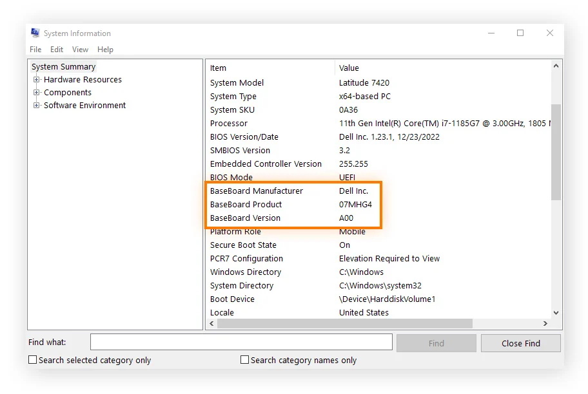Enable Search selected category only
The image size is (588, 394).
pyautogui.click(x=32, y=360)
